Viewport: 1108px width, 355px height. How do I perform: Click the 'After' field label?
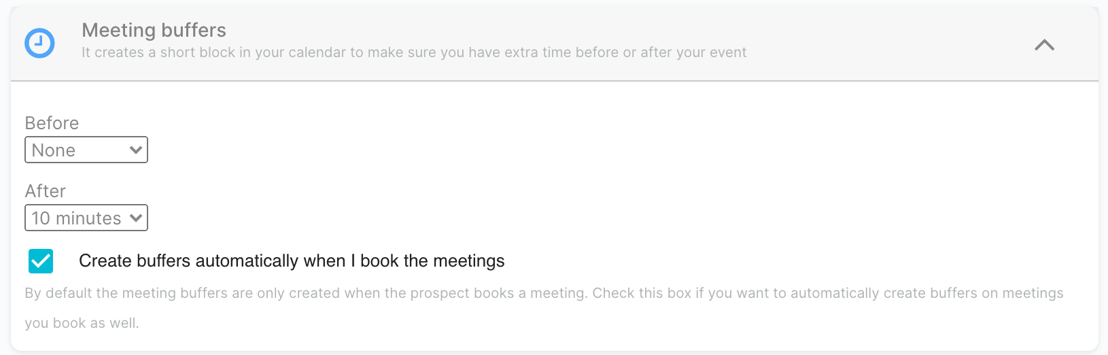coord(46,191)
